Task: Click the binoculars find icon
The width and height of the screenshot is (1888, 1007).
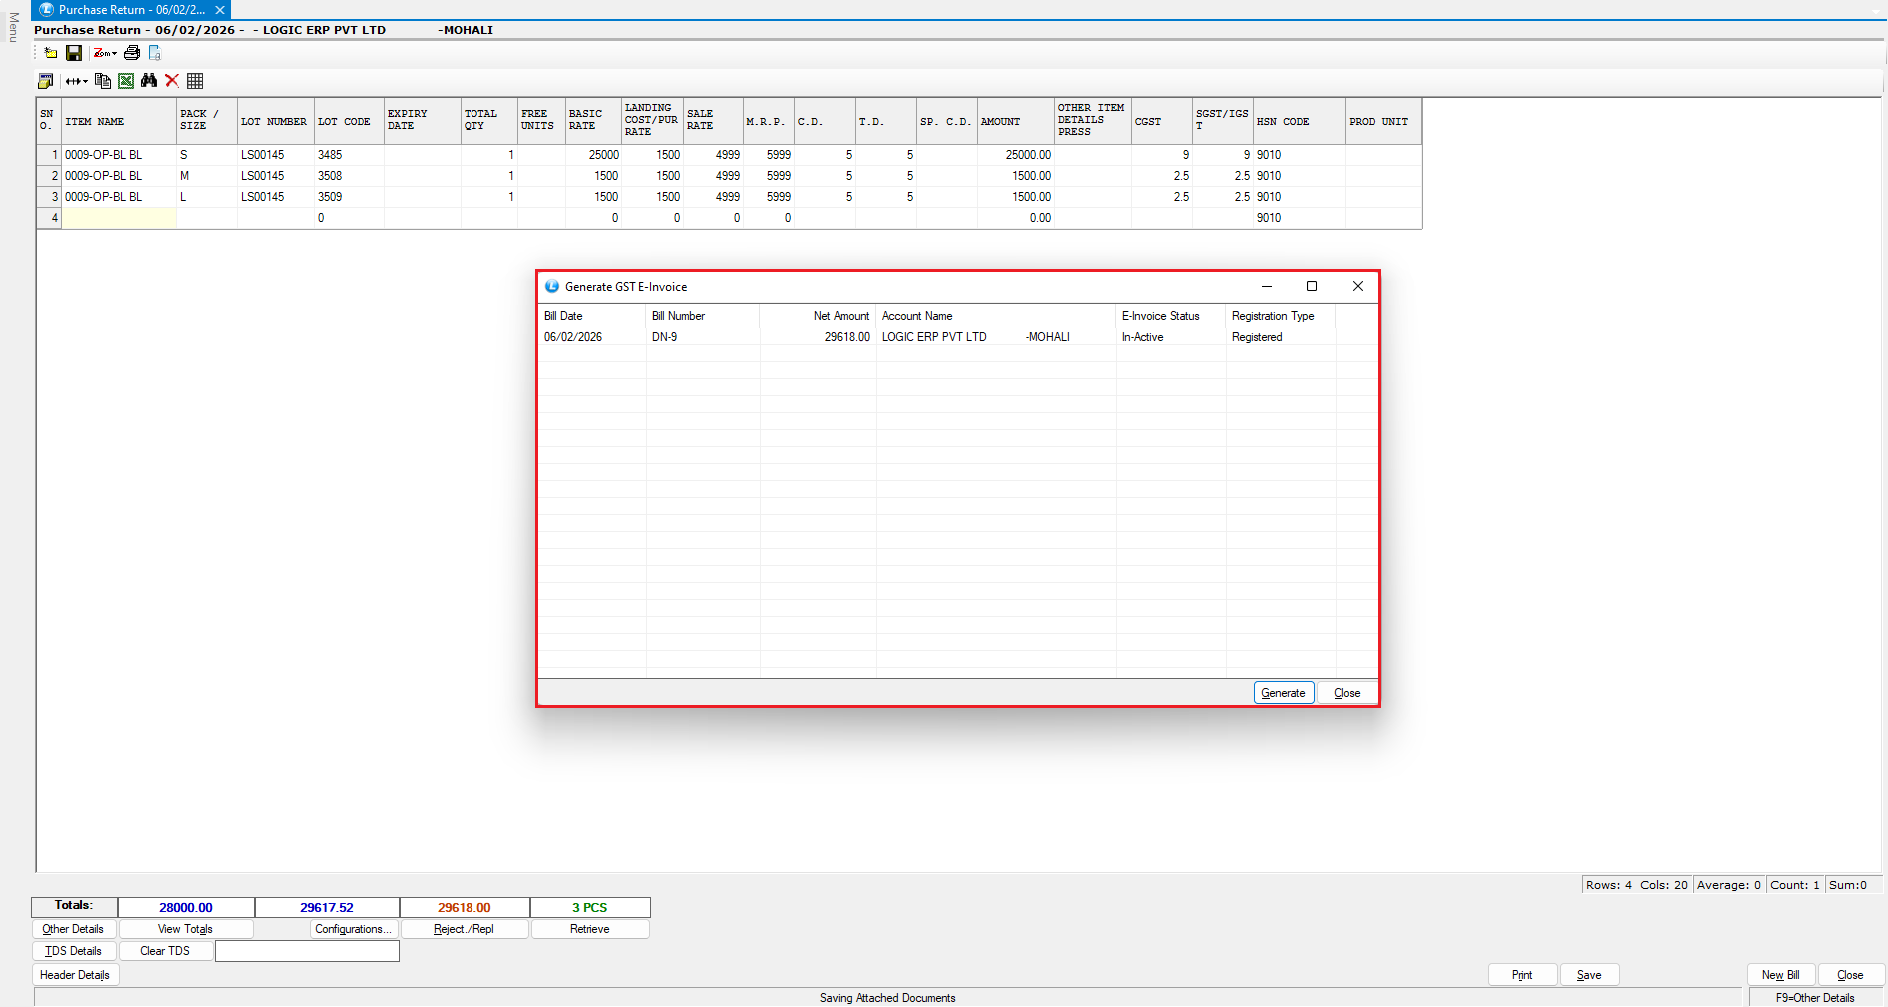Action: [x=149, y=81]
